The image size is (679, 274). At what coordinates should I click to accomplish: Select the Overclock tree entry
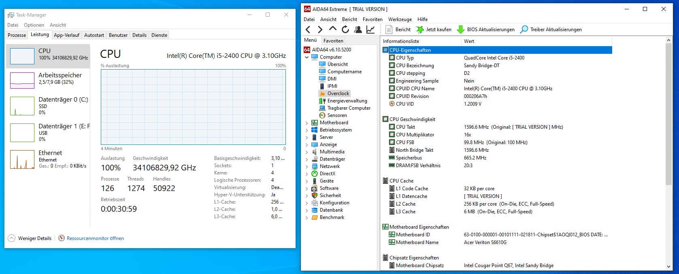334,93
